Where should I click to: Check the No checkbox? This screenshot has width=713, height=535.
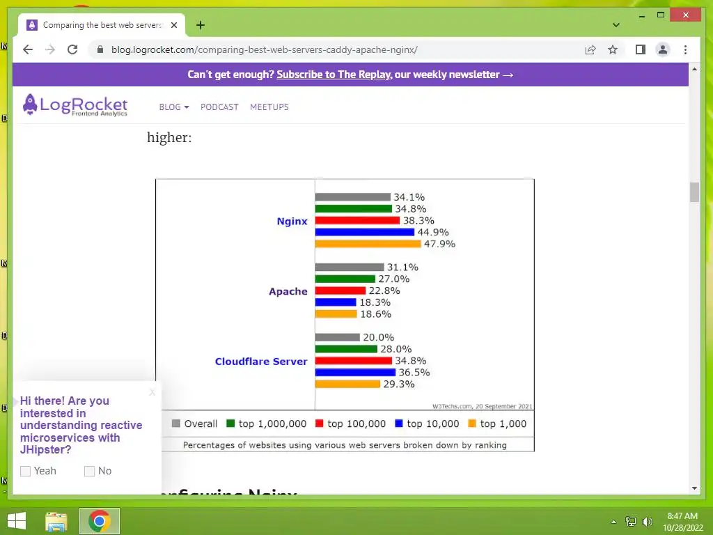[90, 471]
